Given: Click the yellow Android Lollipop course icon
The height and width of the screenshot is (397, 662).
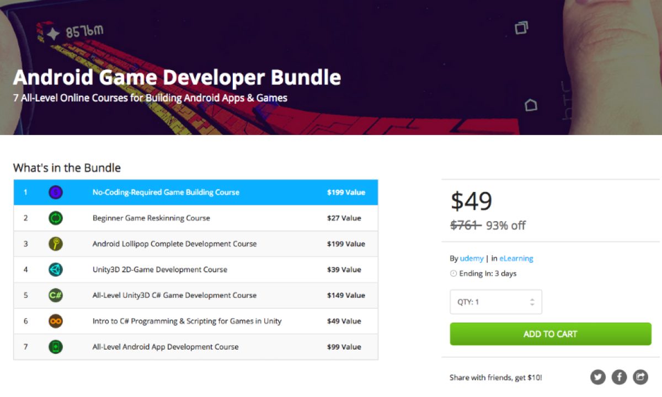Looking at the screenshot, I should tap(55, 244).
